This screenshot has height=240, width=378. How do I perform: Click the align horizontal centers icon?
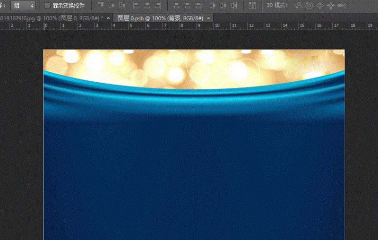pyautogui.click(x=147, y=5)
